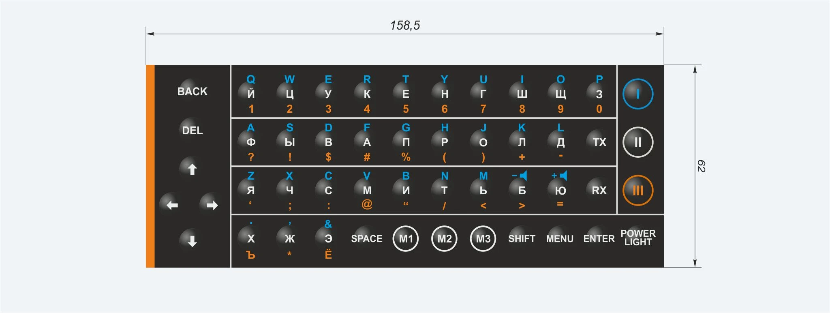Click the left arrow key
This screenshot has height=313, width=830.
172,205
